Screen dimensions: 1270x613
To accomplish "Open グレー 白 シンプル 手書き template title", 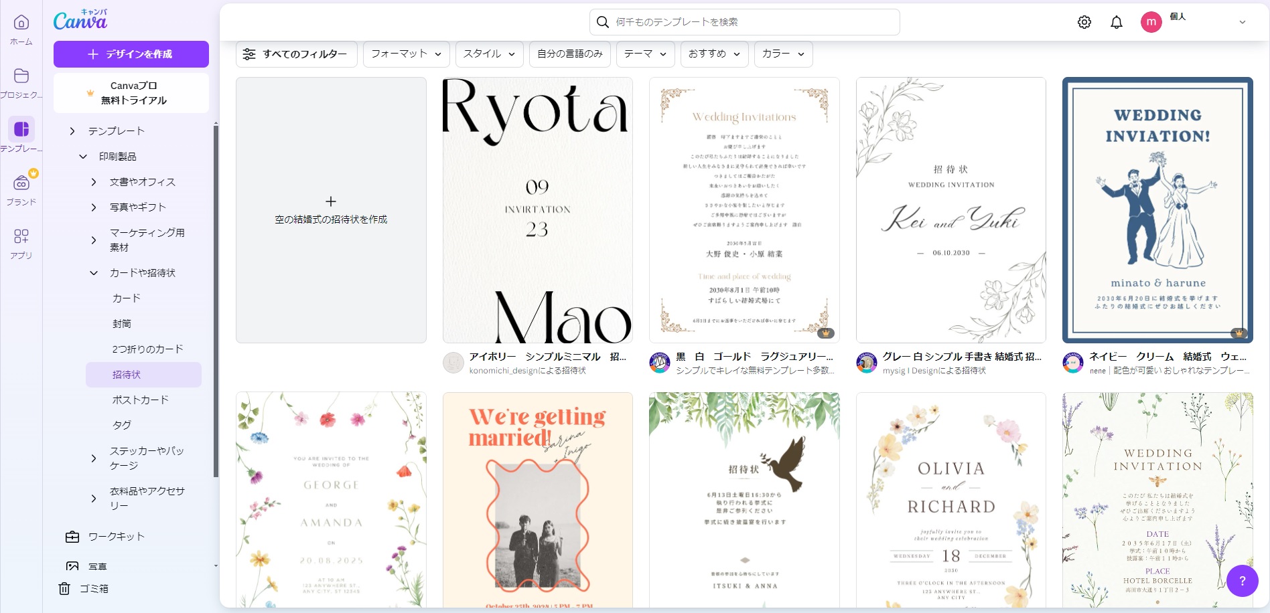I will 962,357.
